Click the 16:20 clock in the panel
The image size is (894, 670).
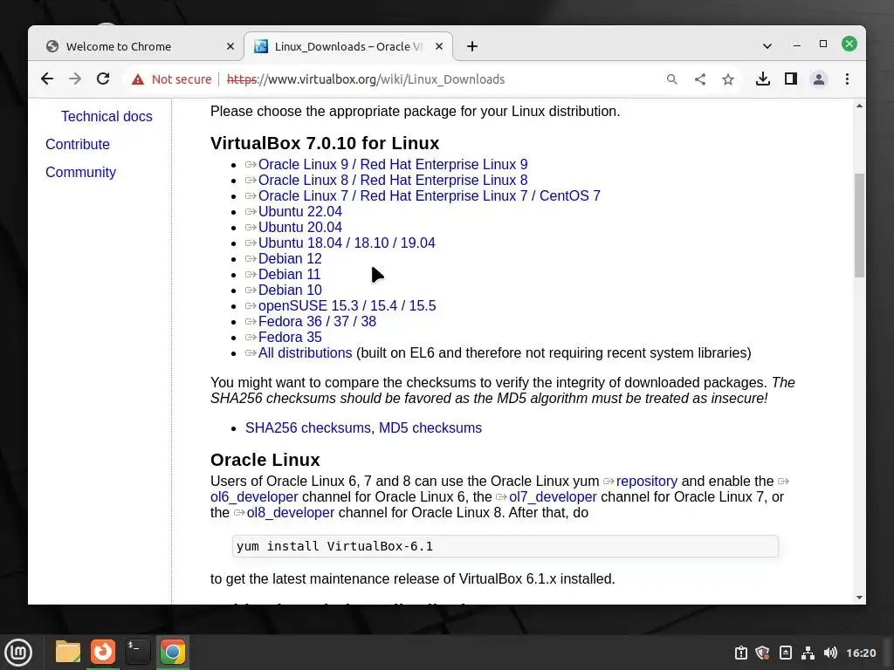point(861,653)
